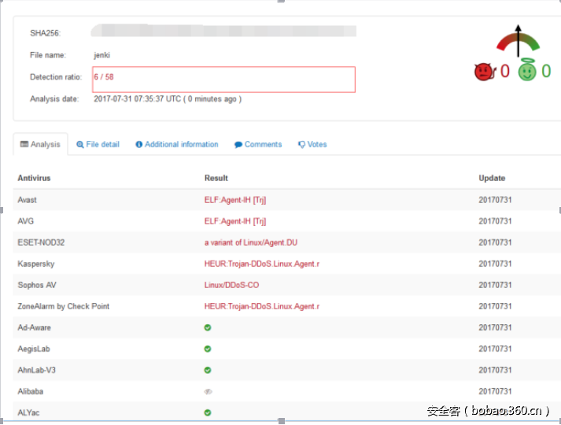Click the grey eye icon for Alibaba

[209, 391]
